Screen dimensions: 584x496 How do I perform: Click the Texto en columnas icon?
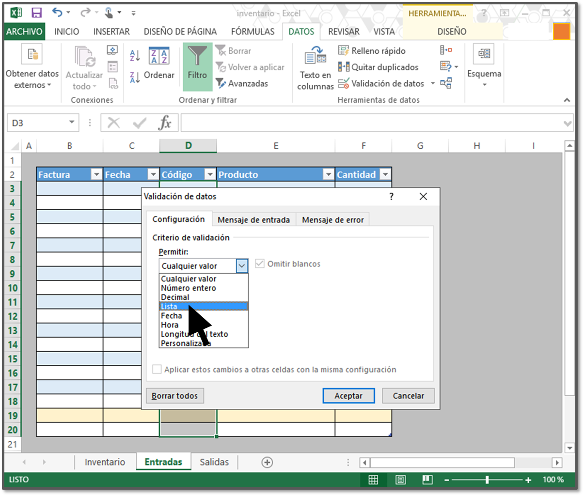pos(316,56)
